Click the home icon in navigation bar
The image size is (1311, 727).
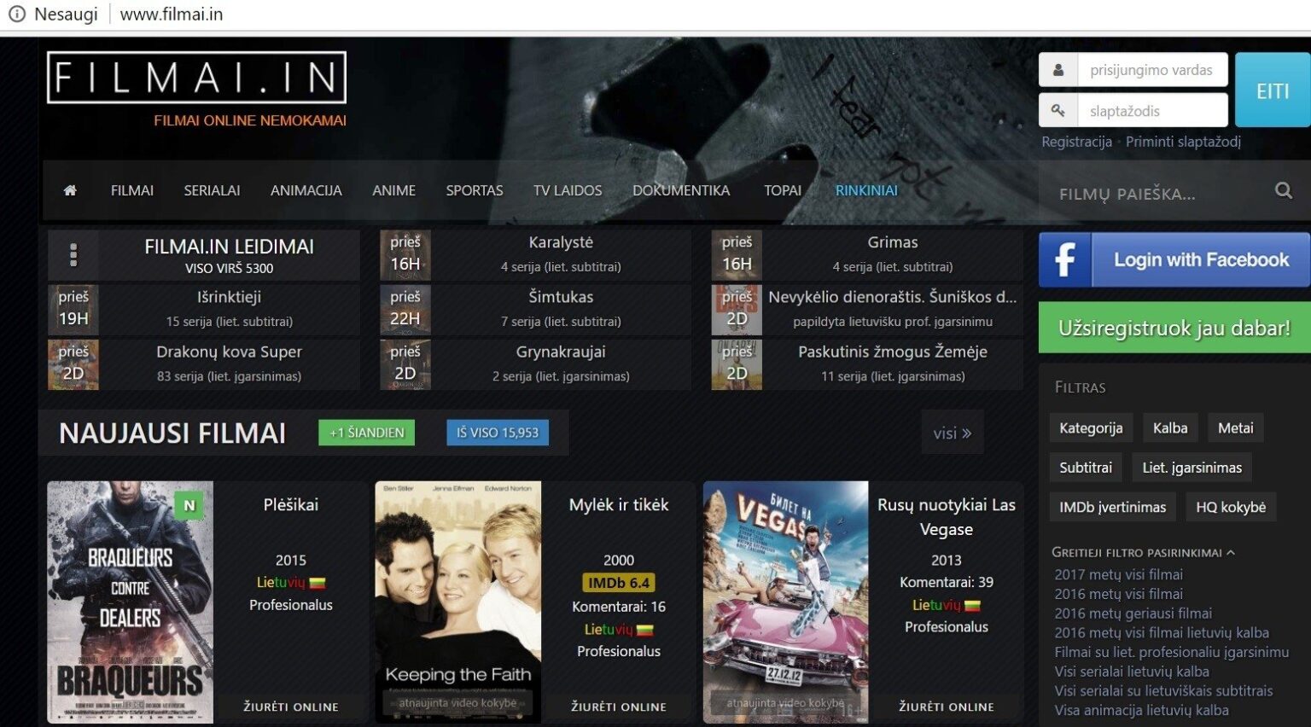[x=69, y=190]
